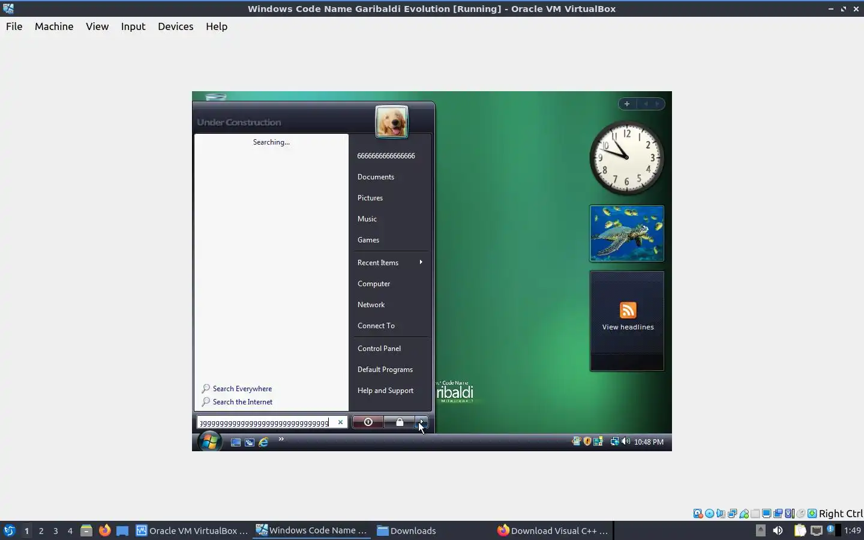Switch to Oracle VM VirtualBox taskbar window
The image size is (864, 540).
192,530
